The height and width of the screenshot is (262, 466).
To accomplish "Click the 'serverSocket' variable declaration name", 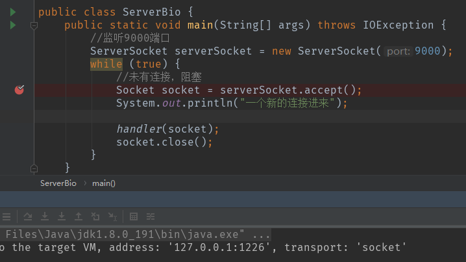I will pos(213,51).
